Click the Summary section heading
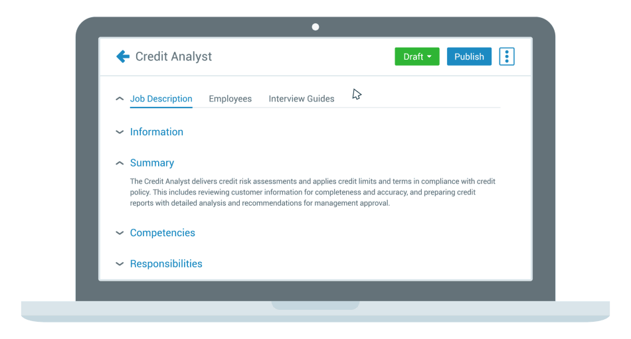 coord(152,163)
